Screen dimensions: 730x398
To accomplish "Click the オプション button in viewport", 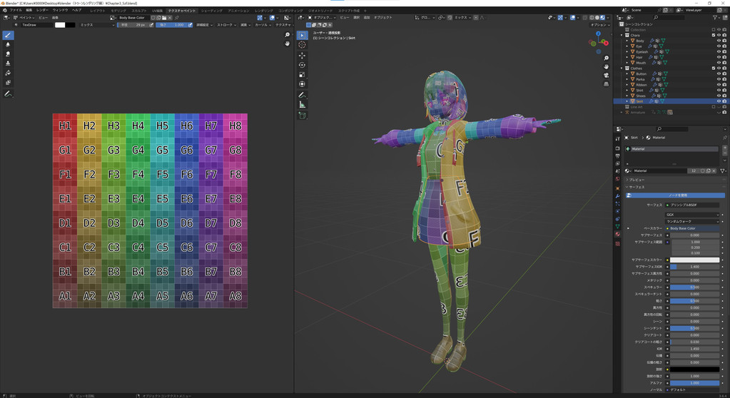I will point(599,25).
